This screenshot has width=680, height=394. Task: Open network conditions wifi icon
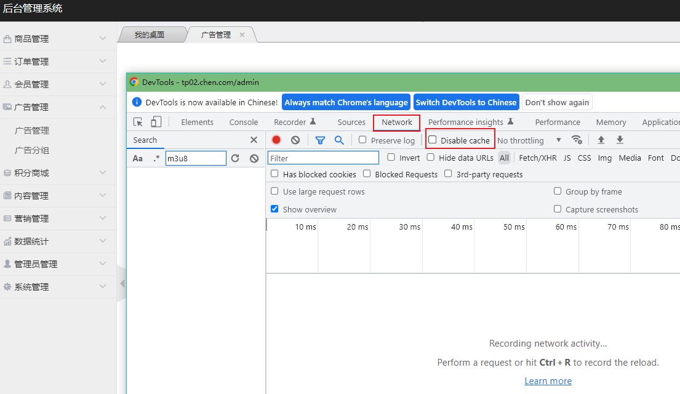[x=577, y=140]
